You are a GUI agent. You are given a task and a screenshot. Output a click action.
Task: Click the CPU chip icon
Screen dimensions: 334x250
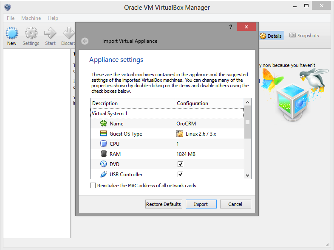click(104, 144)
